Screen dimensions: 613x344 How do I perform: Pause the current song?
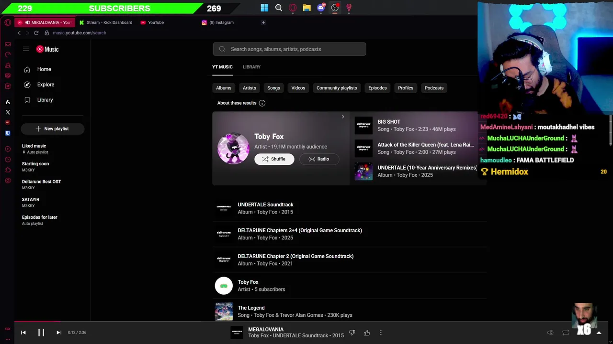(41, 333)
